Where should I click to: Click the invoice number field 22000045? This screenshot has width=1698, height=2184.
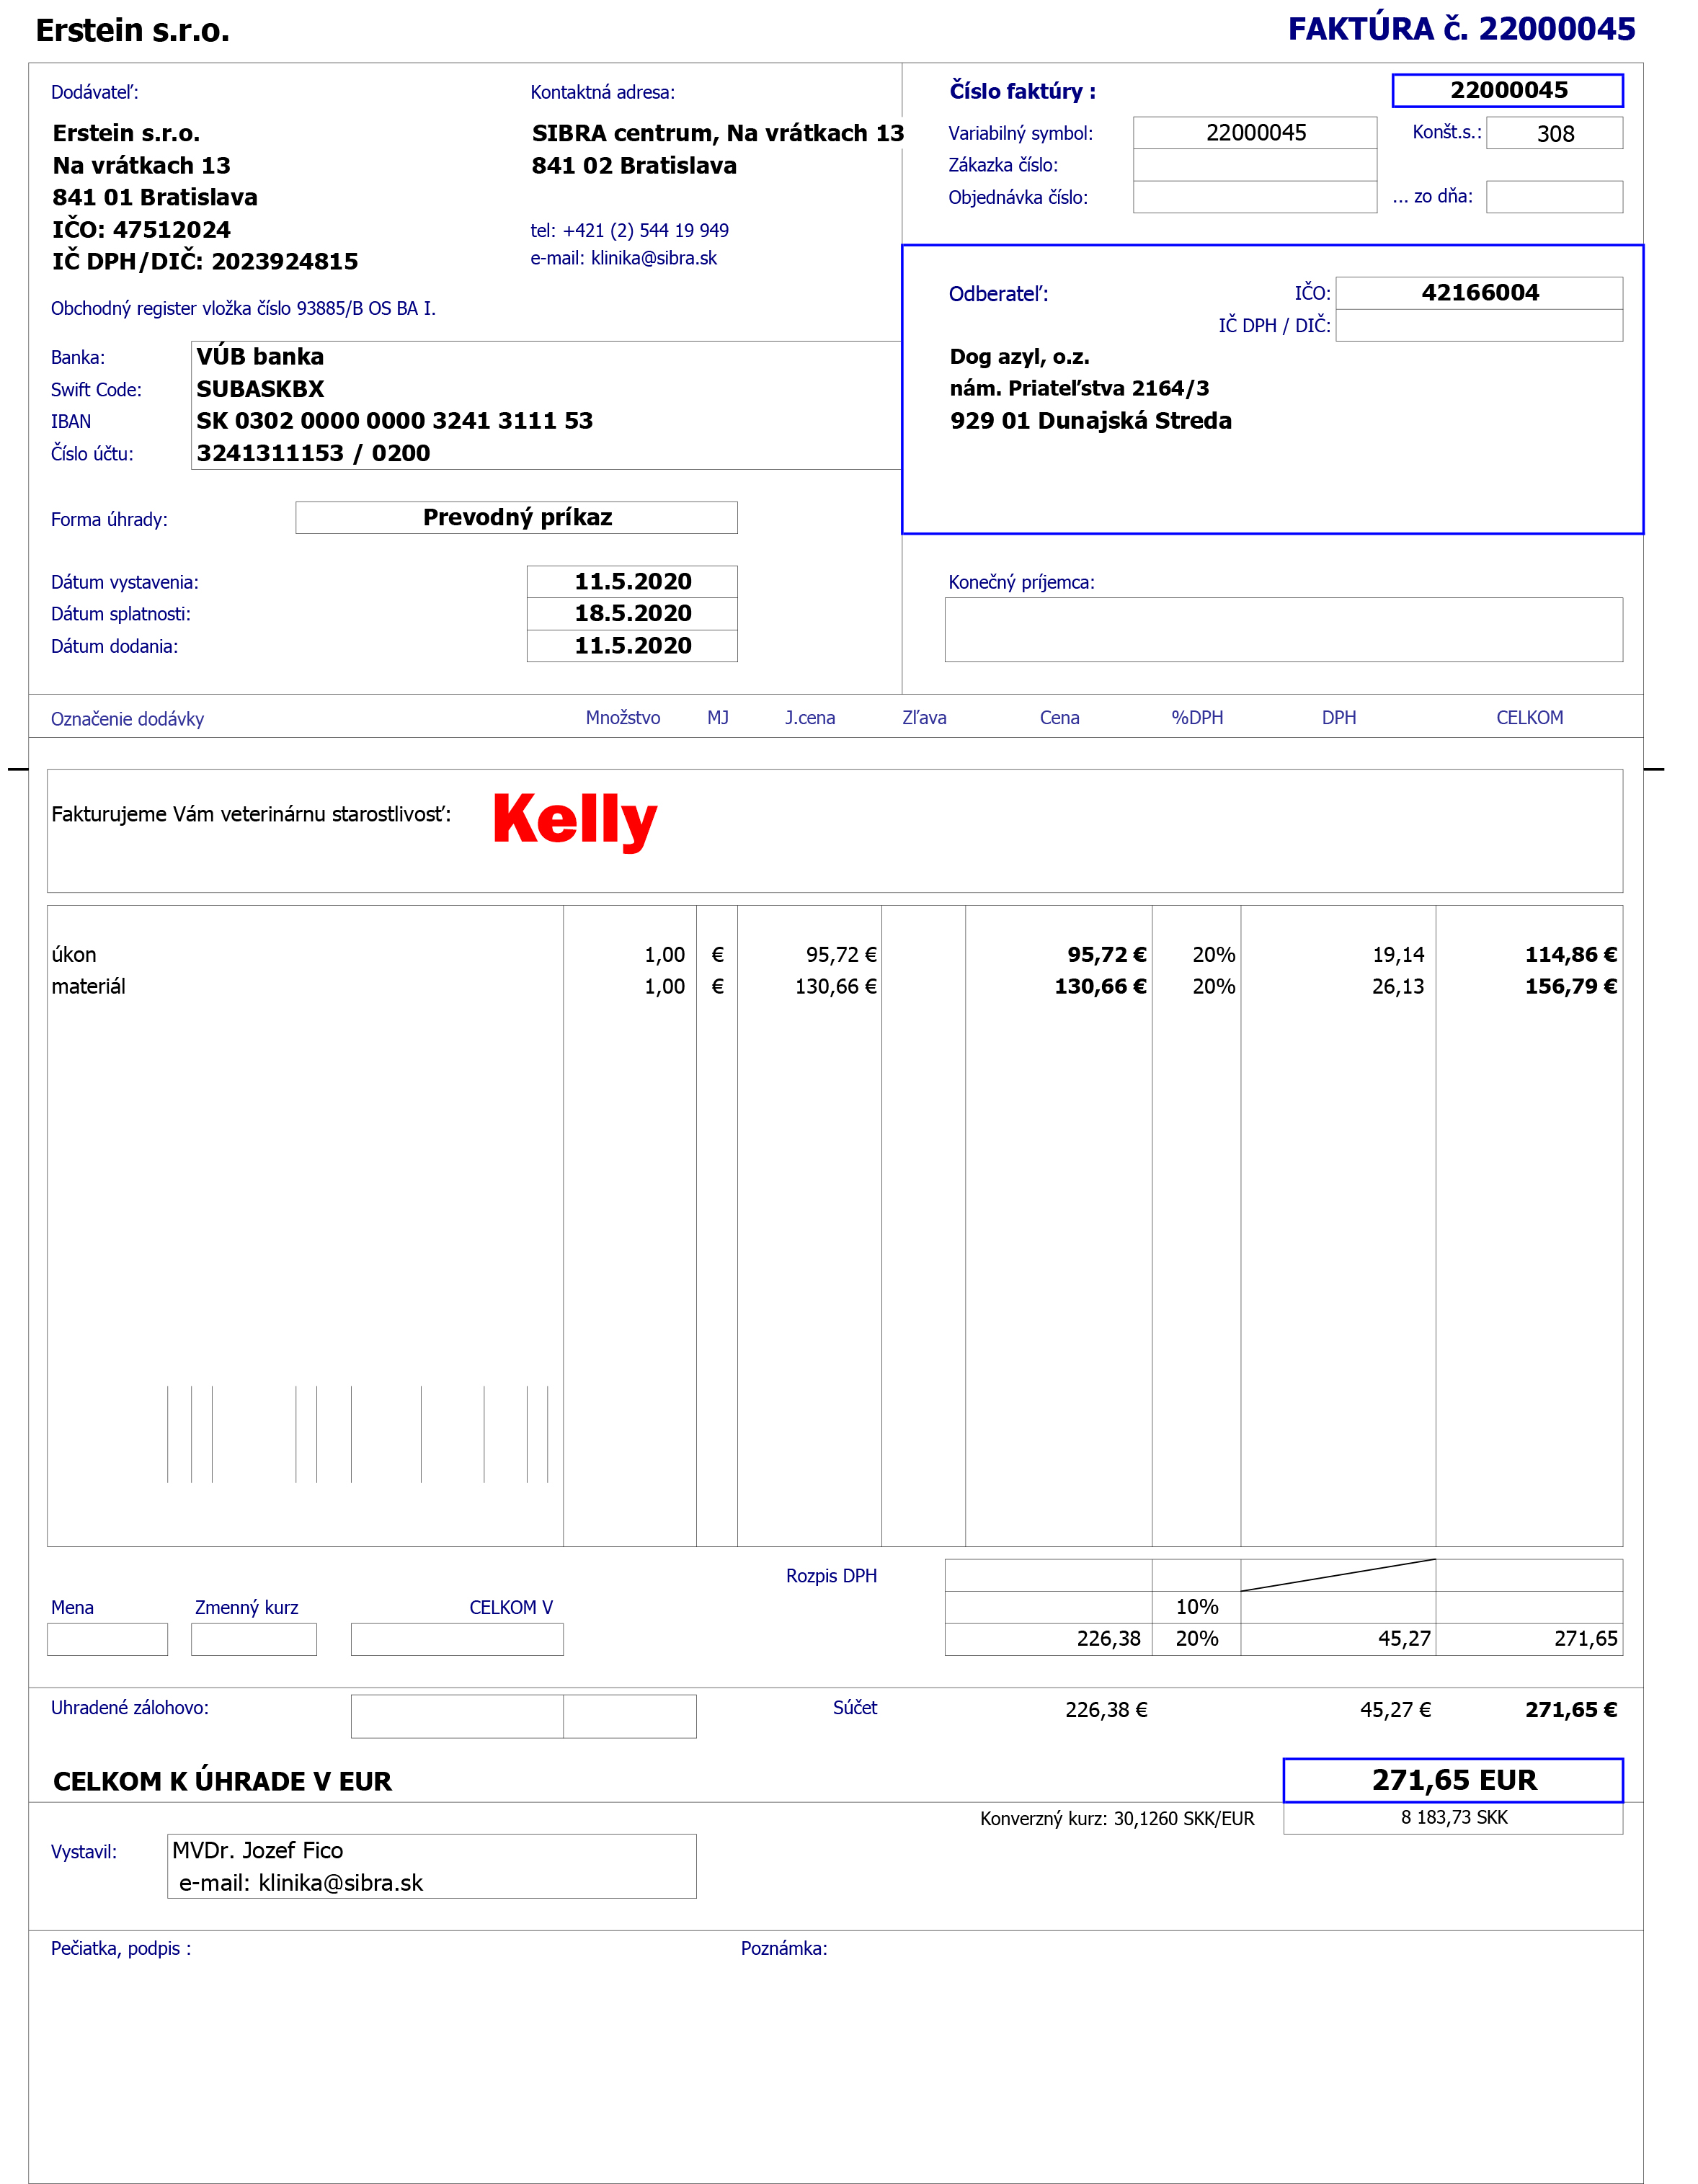tap(1506, 90)
